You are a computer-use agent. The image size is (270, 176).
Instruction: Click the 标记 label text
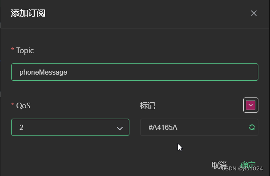147,106
